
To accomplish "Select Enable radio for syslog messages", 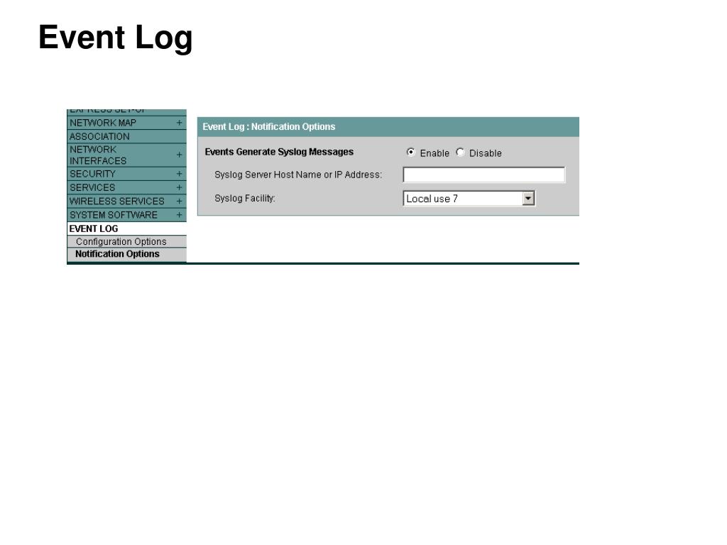I will tap(411, 152).
